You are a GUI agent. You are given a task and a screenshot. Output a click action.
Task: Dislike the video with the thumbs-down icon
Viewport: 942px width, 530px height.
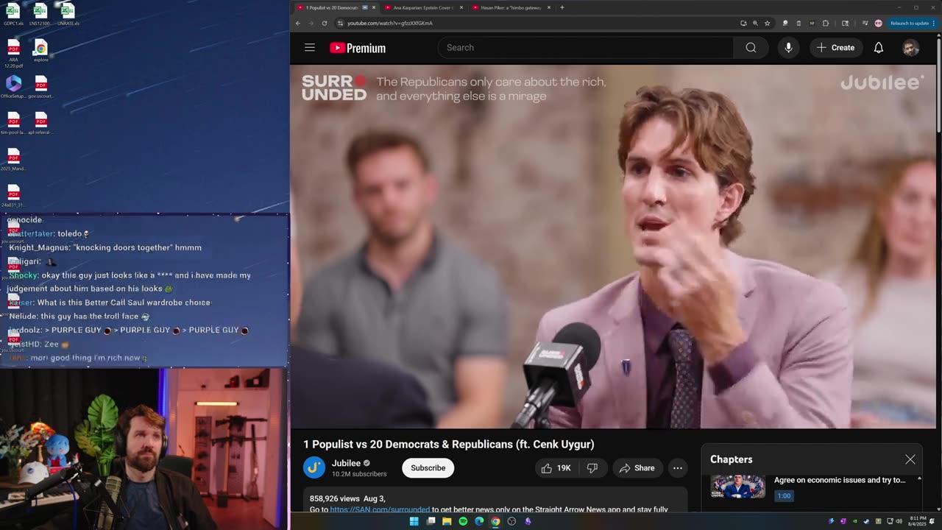point(592,468)
